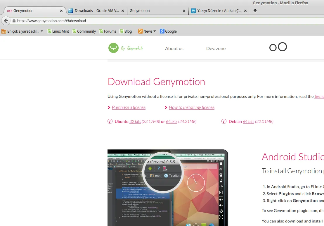Close the Yazıyı Düzenle tab
Screen dimensions: 324x226
tap(245, 11)
